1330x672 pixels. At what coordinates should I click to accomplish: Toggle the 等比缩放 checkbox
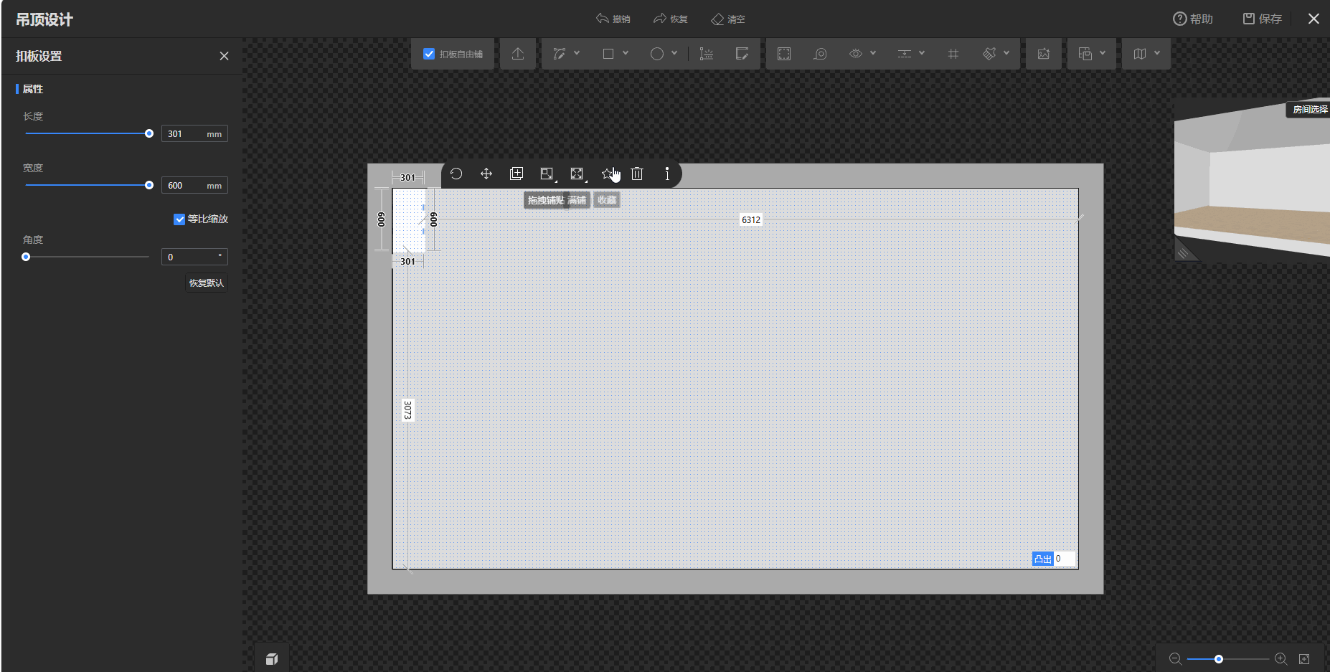(179, 219)
